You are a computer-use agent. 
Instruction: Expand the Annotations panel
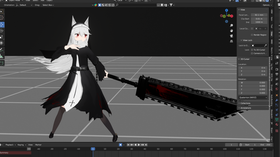pyautogui.click(x=239, y=108)
